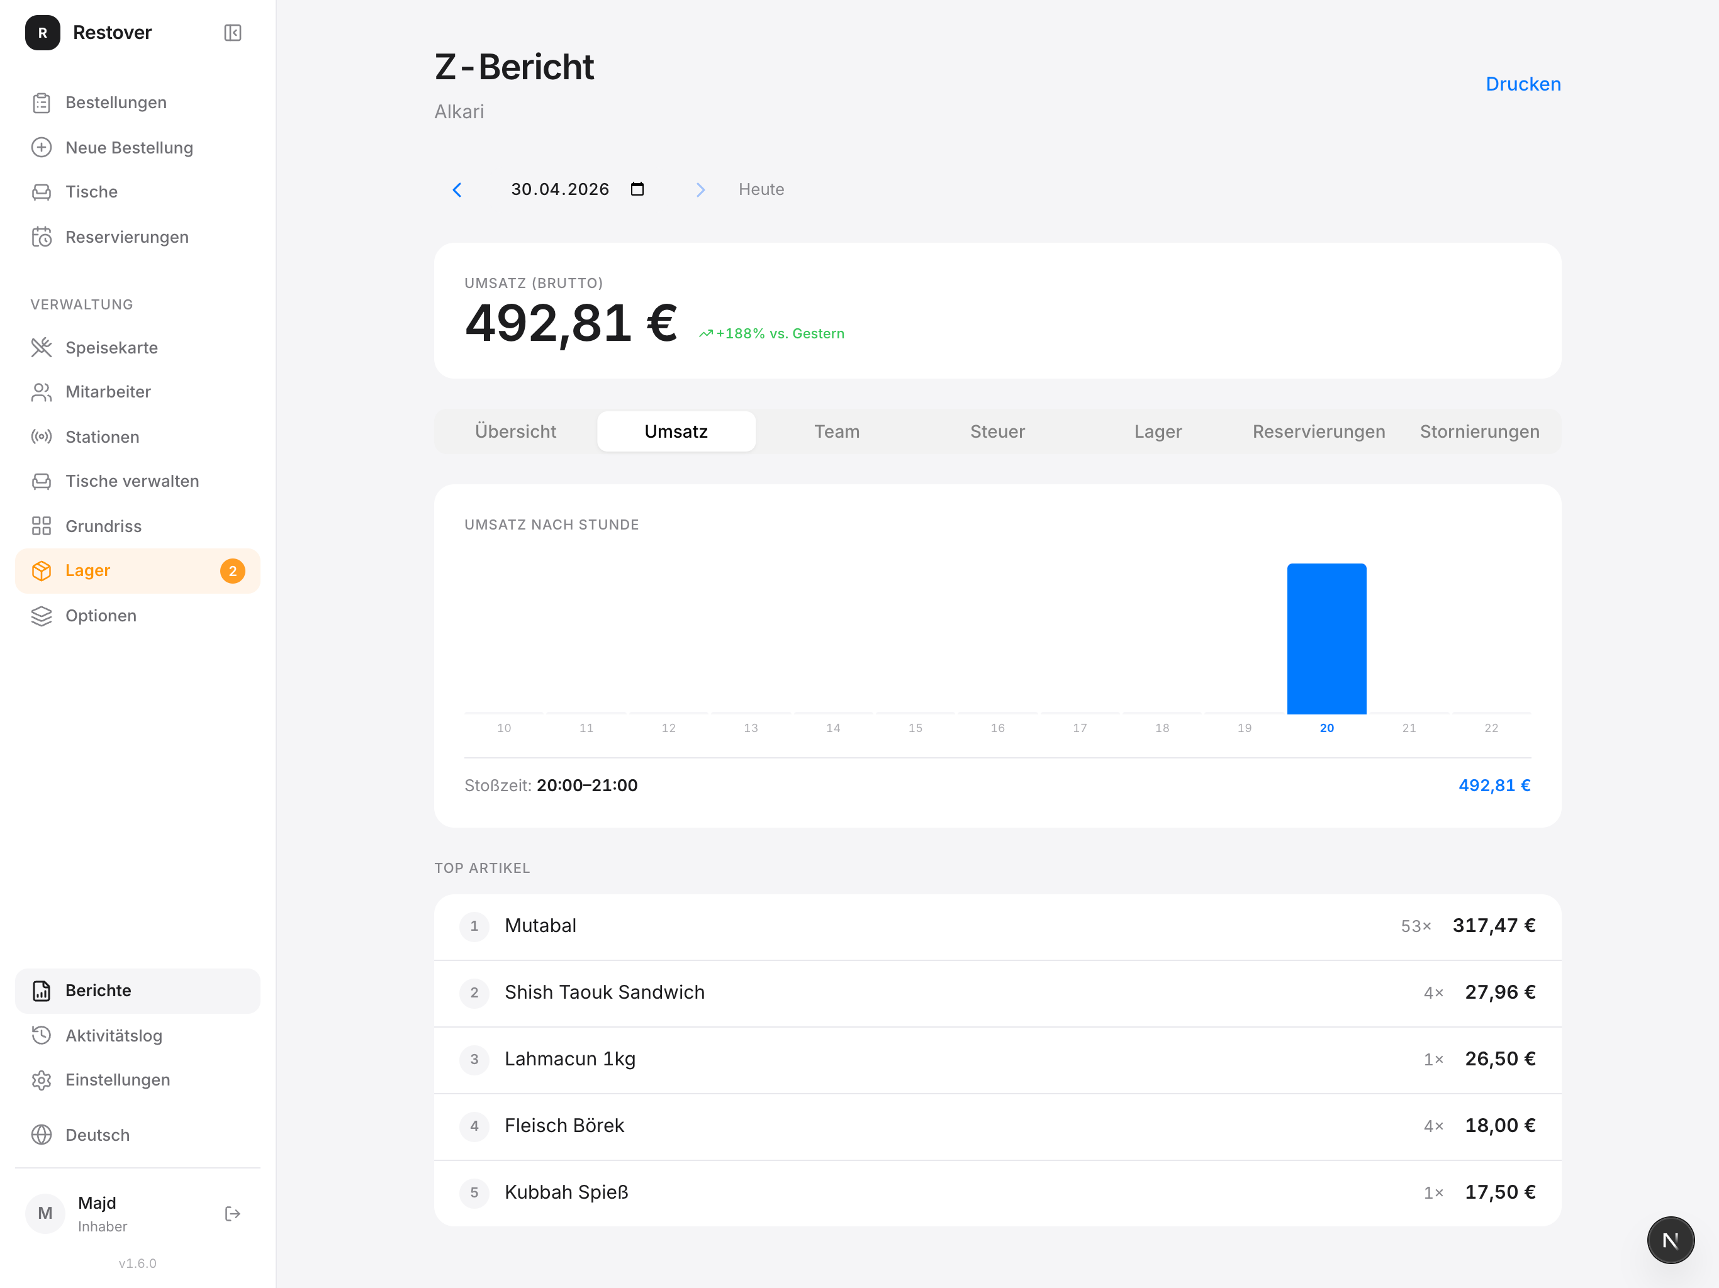Select the Shish Taouk Sandwich row
Image resolution: width=1719 pixels, height=1288 pixels.
(998, 993)
